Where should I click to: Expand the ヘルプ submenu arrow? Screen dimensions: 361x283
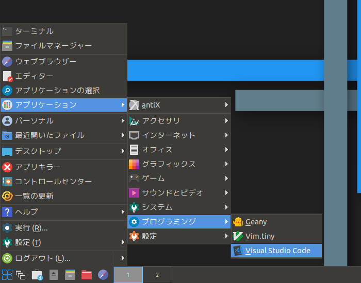coord(123,212)
